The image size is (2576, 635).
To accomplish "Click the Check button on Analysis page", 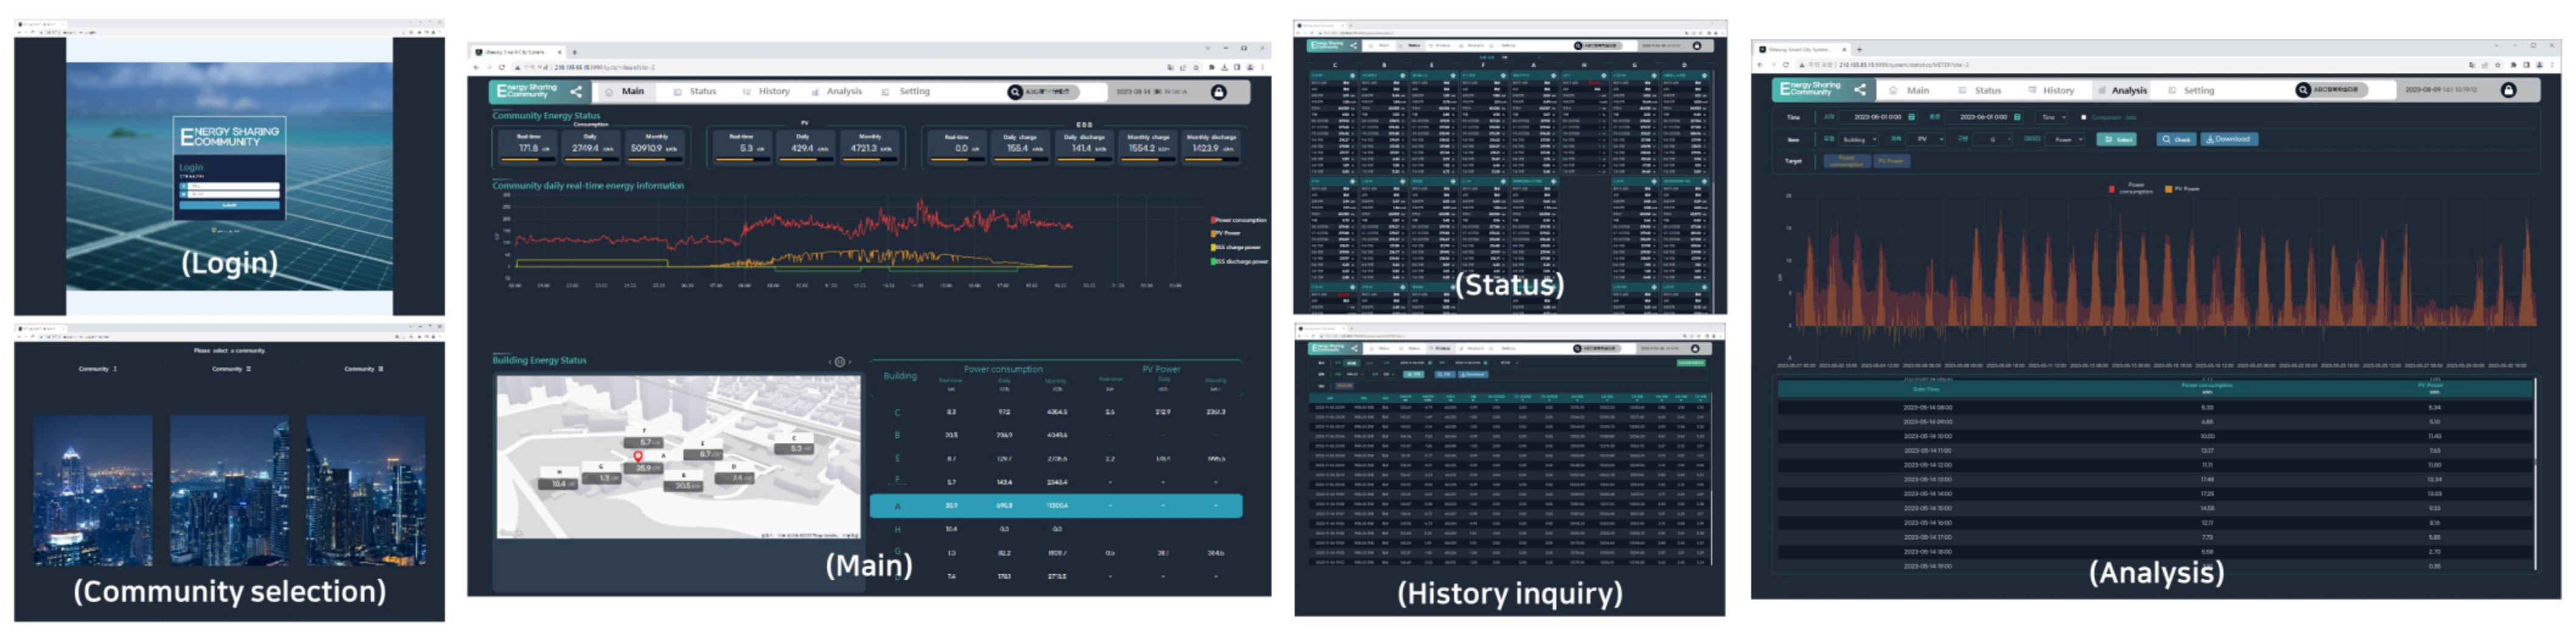I will (2176, 140).
